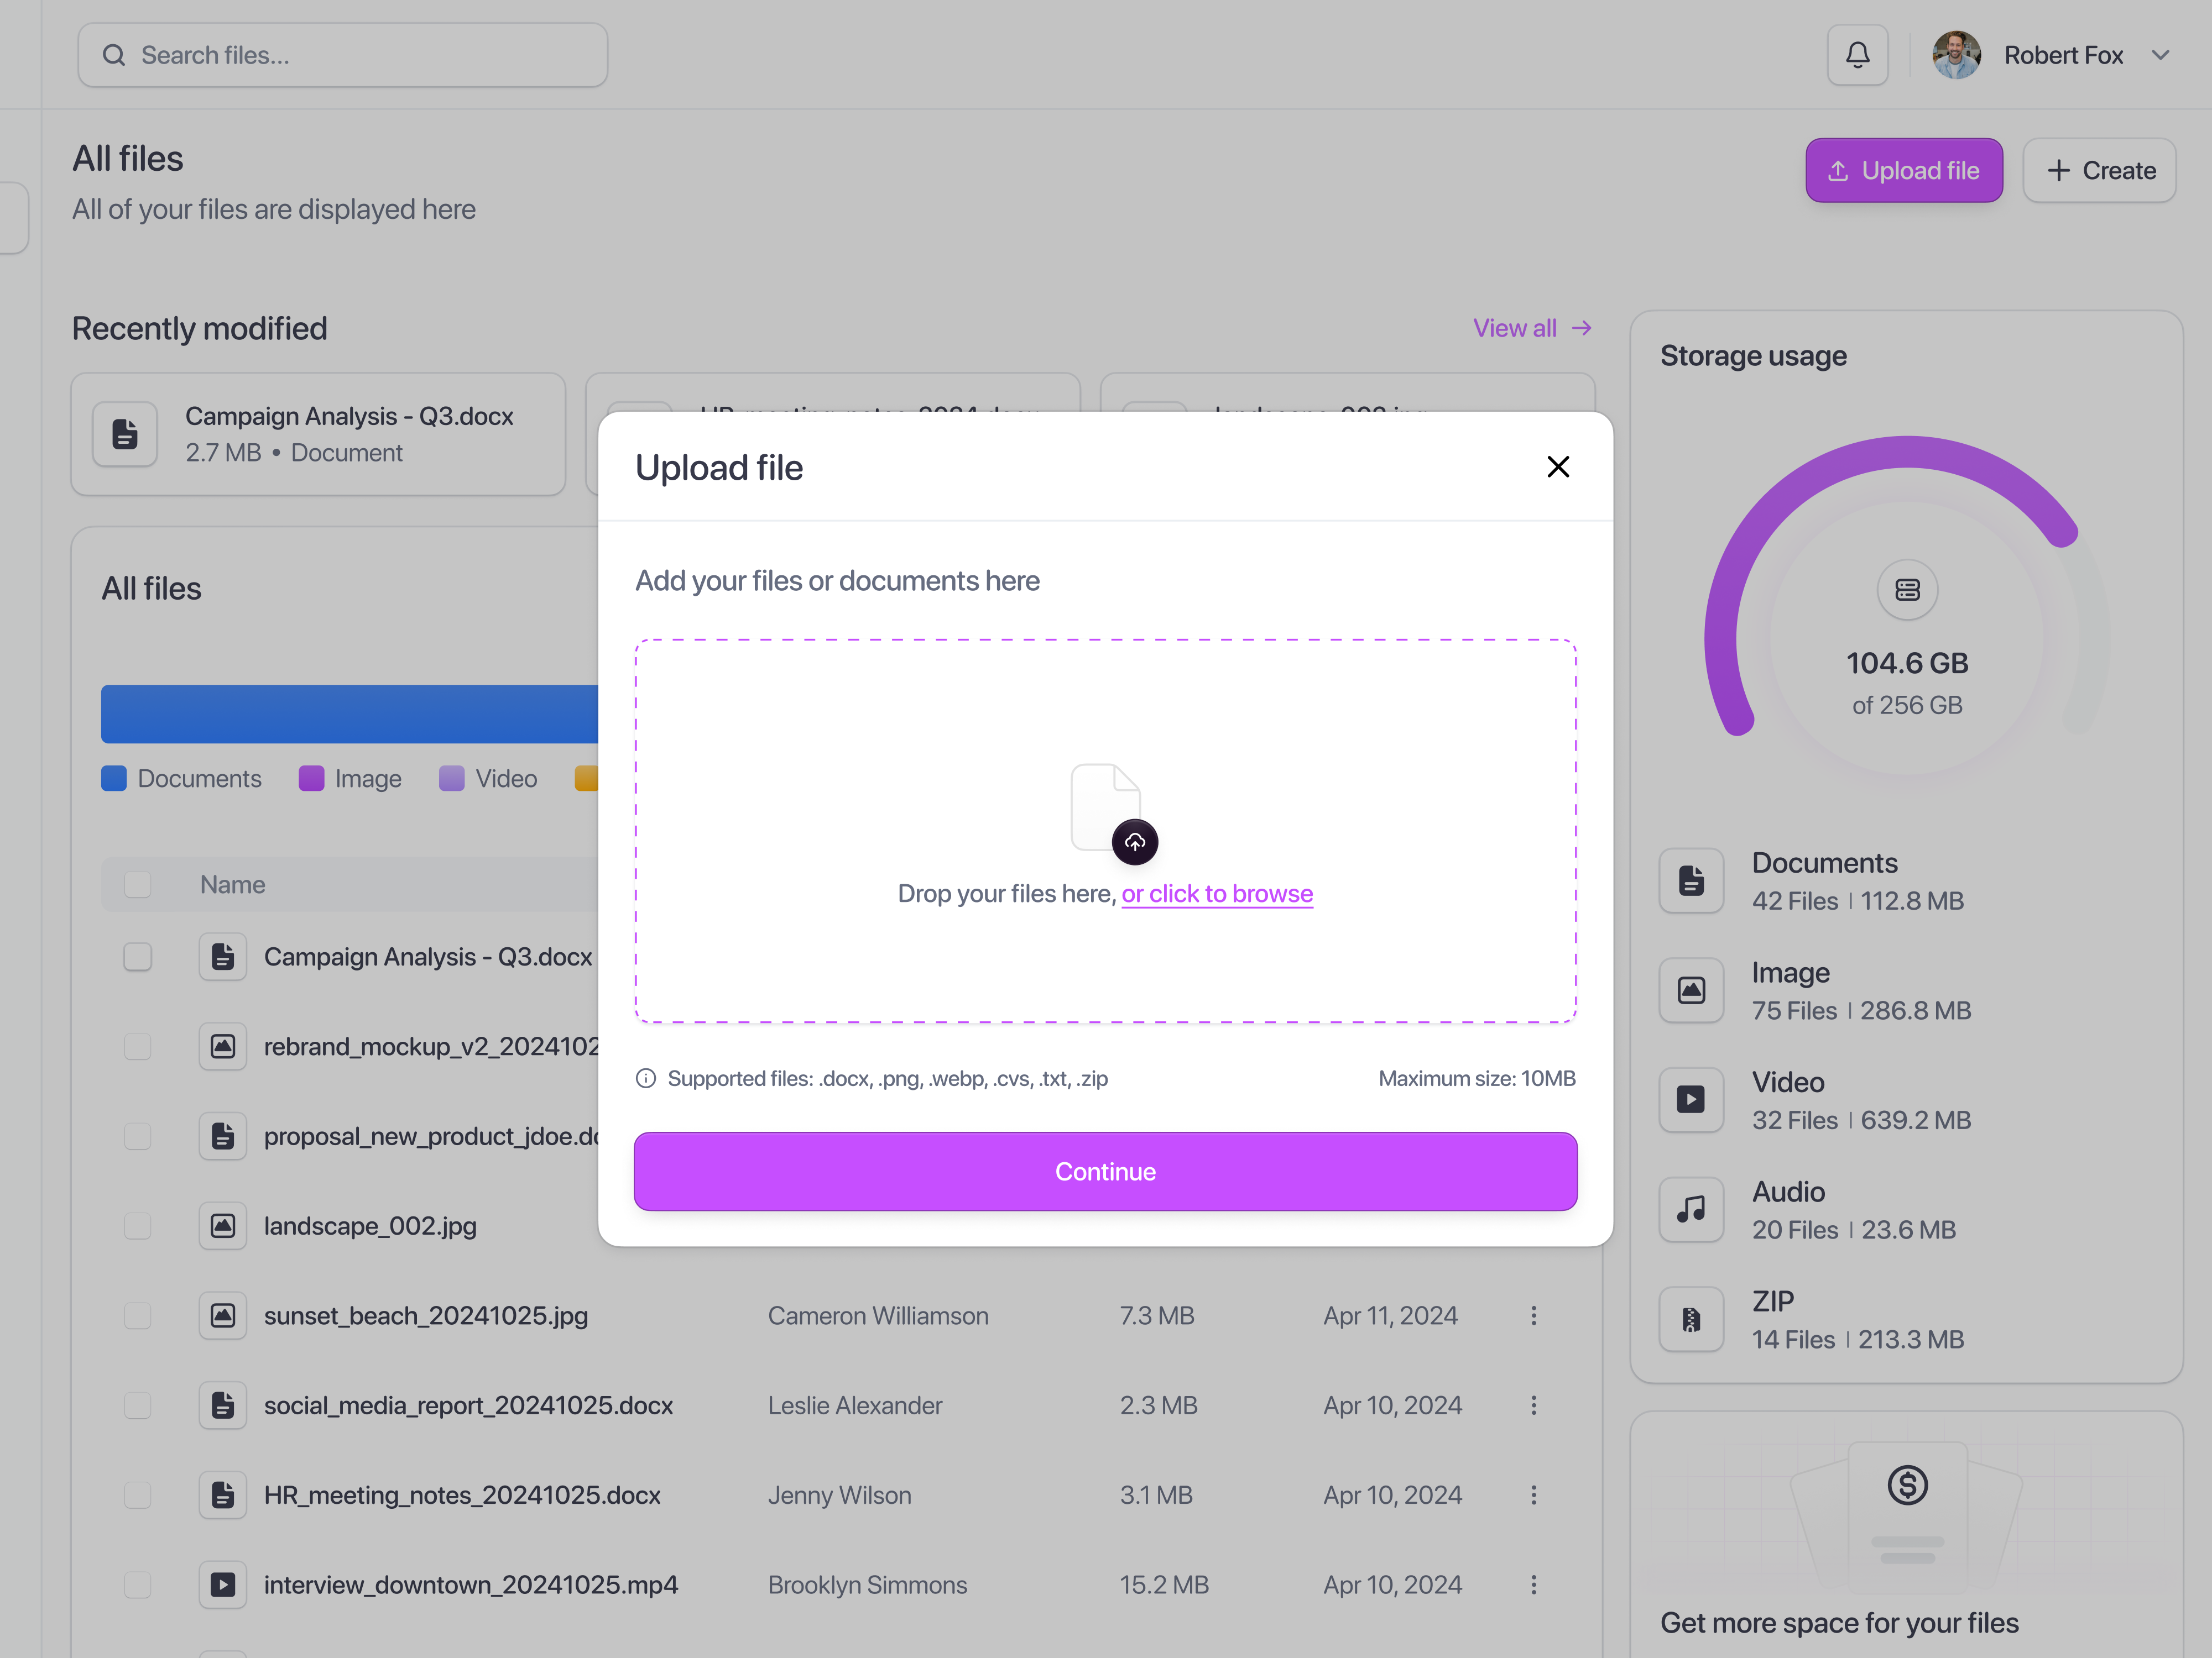
Task: Click the notification bell icon
Action: pos(1858,55)
